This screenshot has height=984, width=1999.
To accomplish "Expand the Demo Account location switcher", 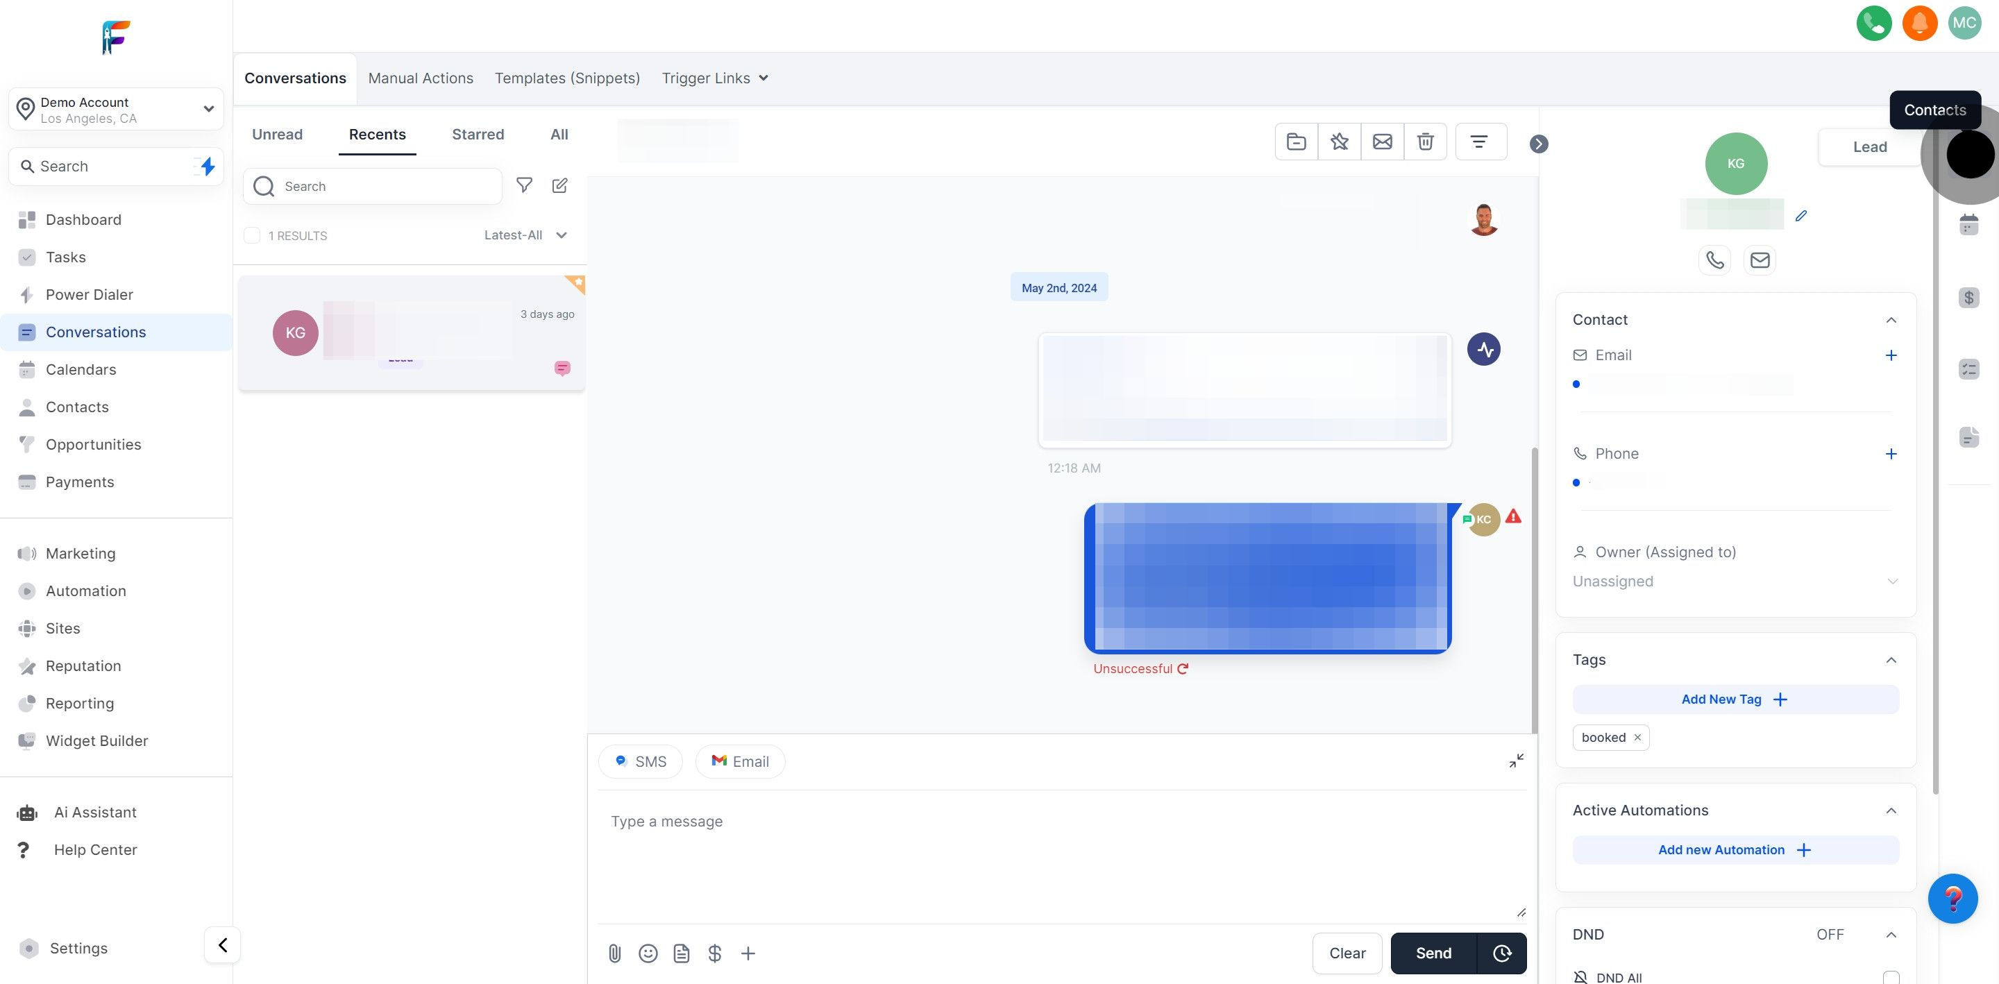I will point(117,110).
